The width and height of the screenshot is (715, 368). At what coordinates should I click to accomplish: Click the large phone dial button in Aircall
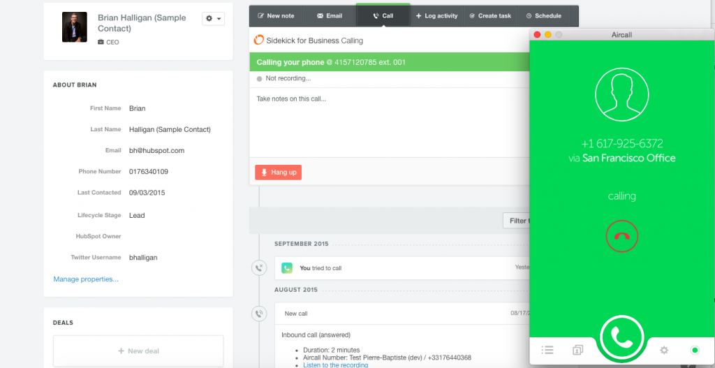[x=621, y=337]
